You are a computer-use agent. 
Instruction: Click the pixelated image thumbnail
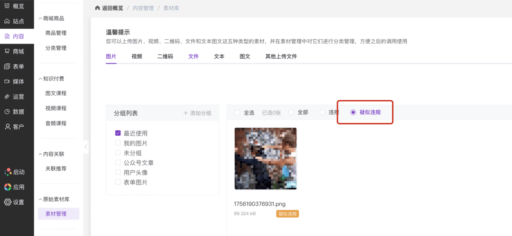(265, 158)
